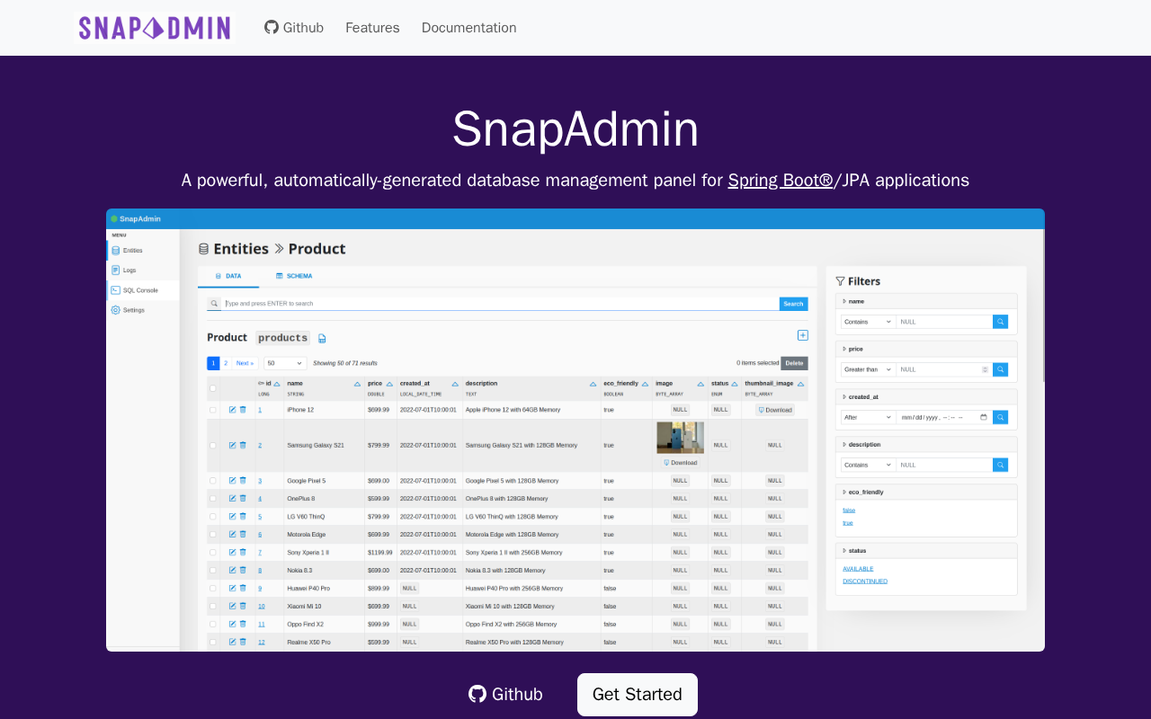Click the trash icon for the Motorola Edge row
Viewport: 1151px width, 719px height.
coord(243,534)
